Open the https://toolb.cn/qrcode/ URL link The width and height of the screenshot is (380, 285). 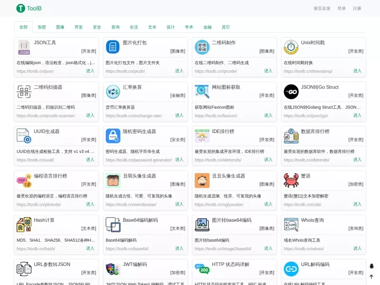pos(216,71)
